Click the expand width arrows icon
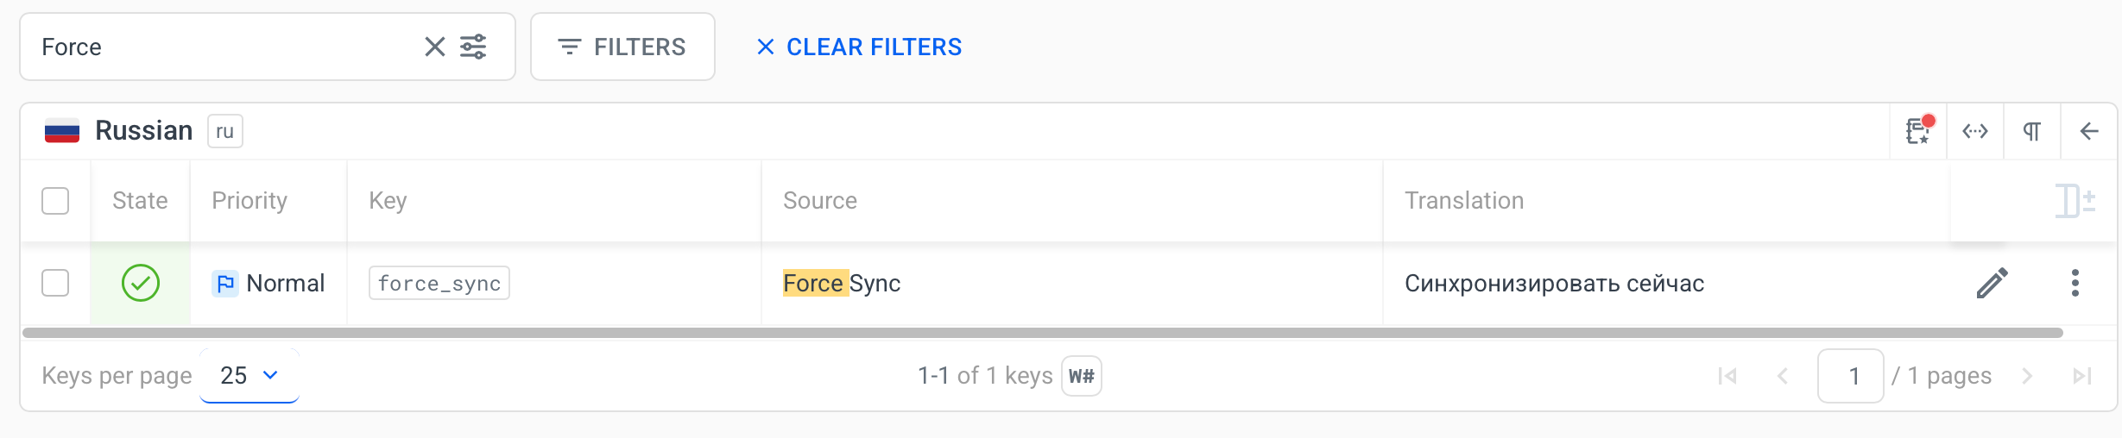The height and width of the screenshot is (438, 2122). [1975, 131]
